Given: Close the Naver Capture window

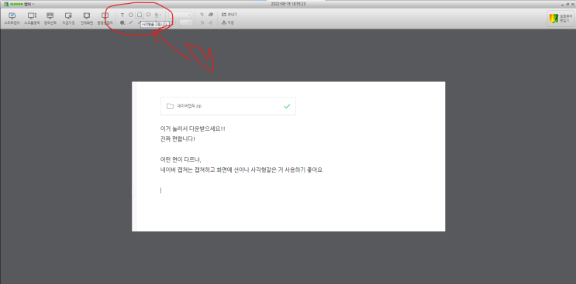Looking at the screenshot, I should [572, 4].
